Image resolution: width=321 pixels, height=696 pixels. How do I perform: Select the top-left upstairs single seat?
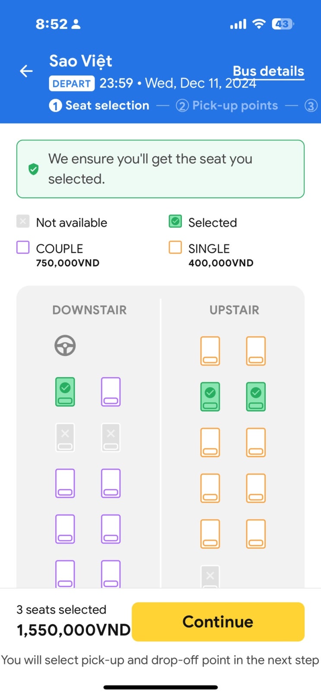tap(210, 351)
